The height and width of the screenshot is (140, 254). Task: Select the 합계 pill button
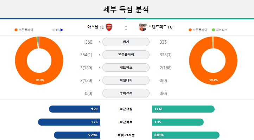click(x=126, y=42)
